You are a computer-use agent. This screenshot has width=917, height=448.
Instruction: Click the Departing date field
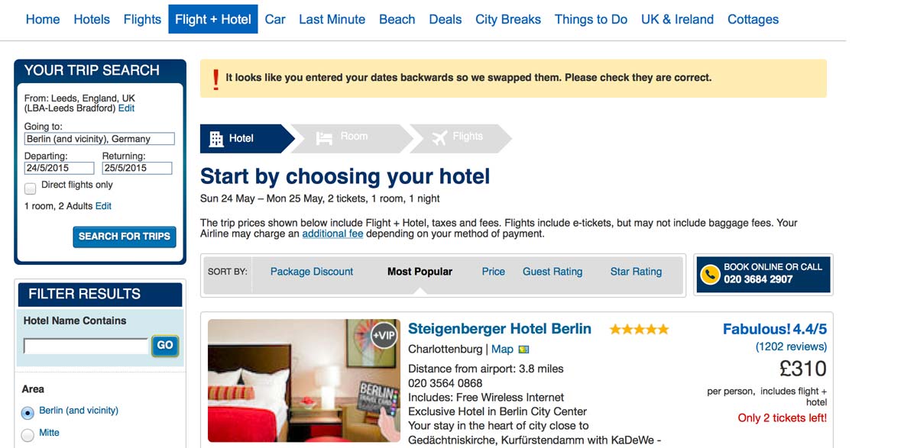click(x=59, y=168)
